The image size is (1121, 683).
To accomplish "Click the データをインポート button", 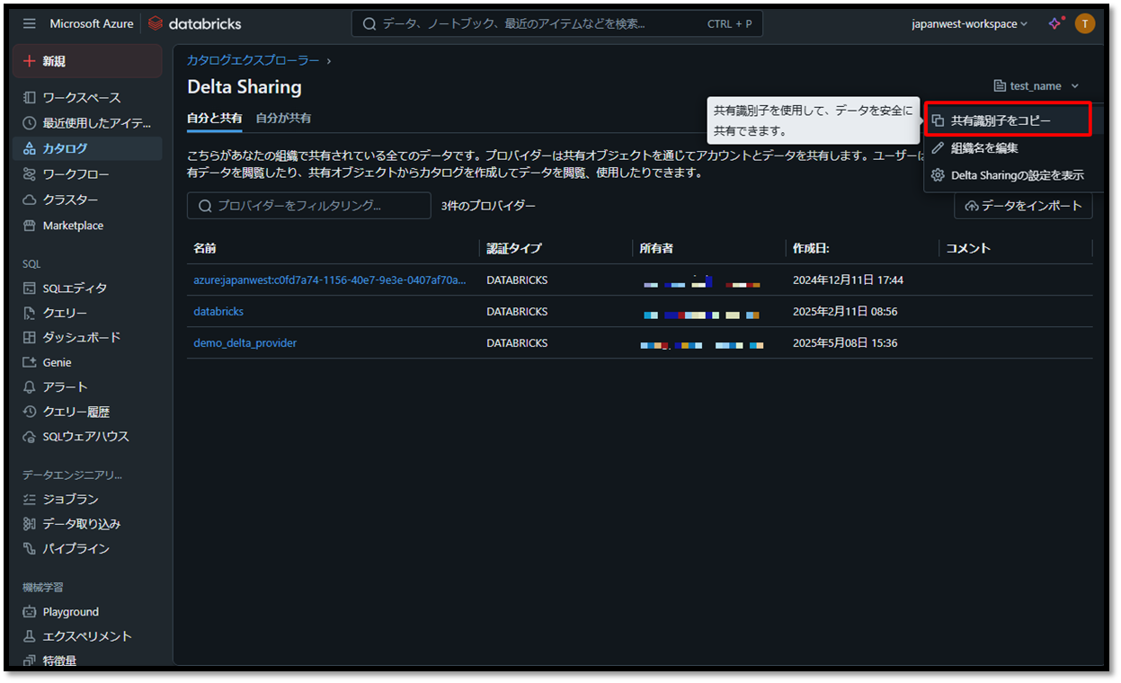I will (x=1023, y=206).
